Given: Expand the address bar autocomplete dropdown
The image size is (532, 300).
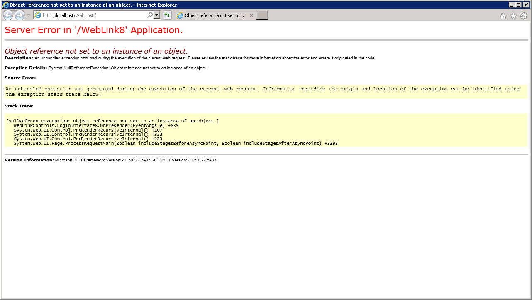Looking at the screenshot, I should click(156, 15).
